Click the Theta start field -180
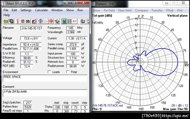190x119 pixels. pyautogui.click(x=57, y=107)
